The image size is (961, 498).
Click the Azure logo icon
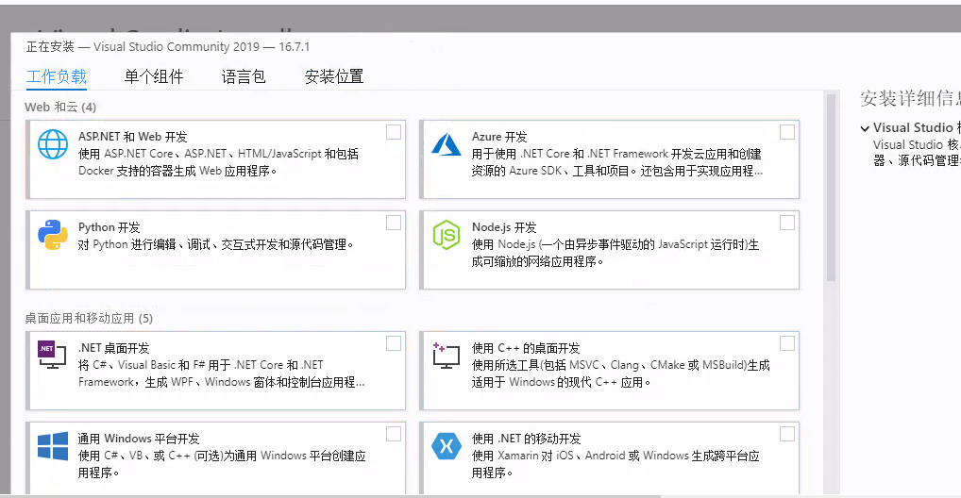pos(447,144)
